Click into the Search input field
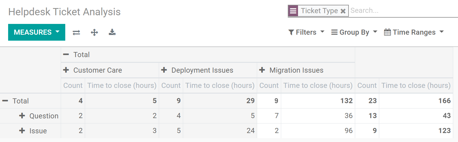Screen dimensions: 458x142 tap(403, 11)
